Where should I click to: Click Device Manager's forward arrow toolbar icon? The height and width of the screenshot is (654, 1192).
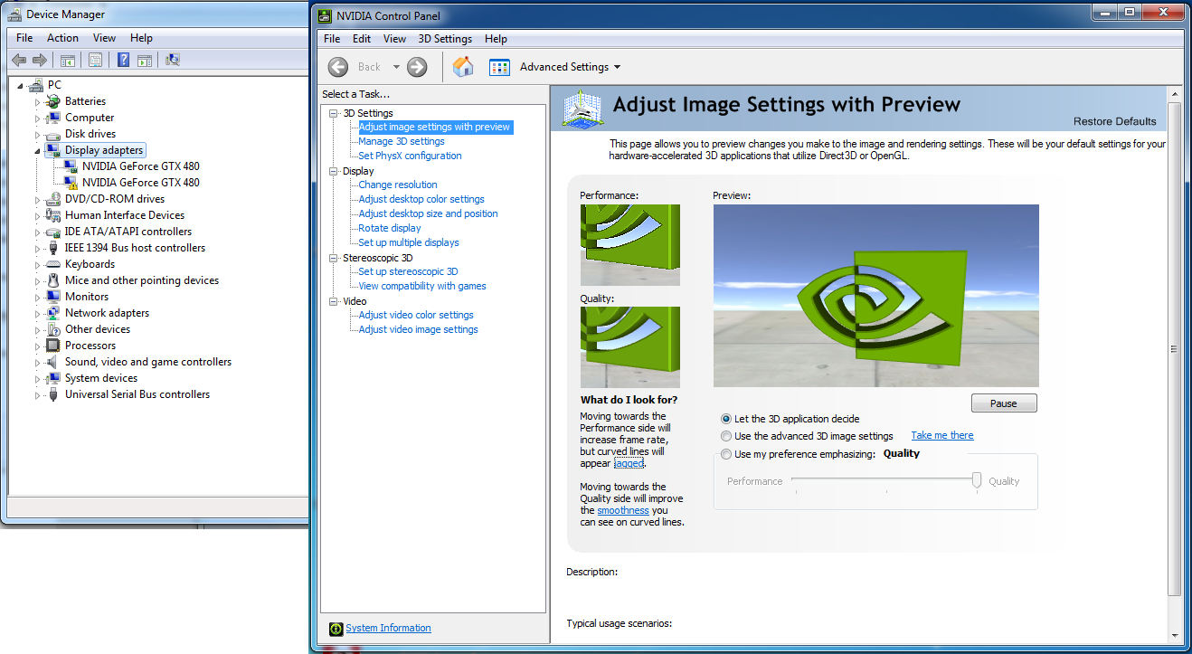pos(39,60)
